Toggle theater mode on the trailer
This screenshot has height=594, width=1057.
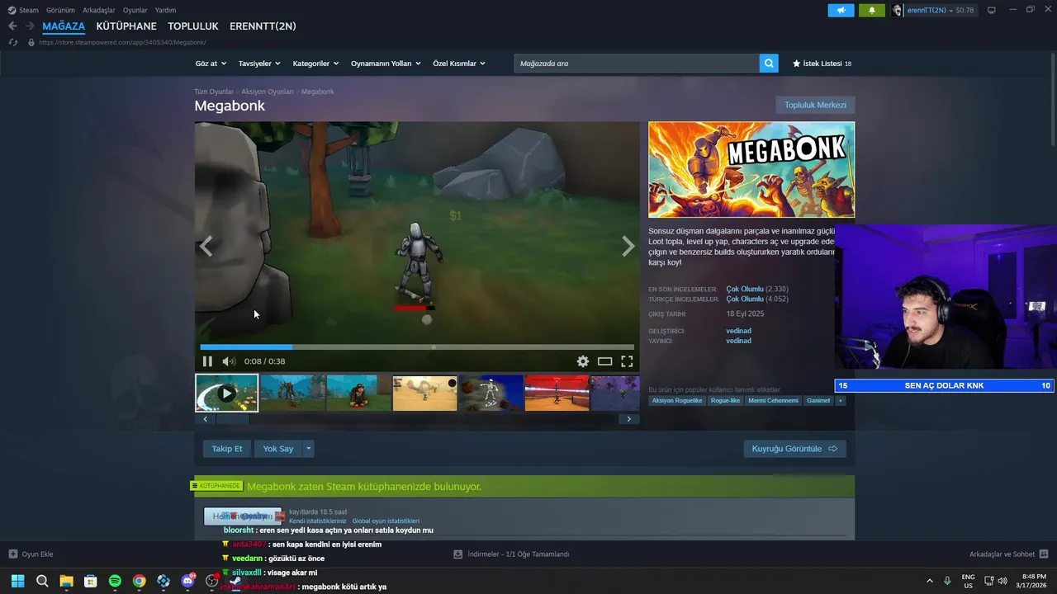pyautogui.click(x=605, y=361)
